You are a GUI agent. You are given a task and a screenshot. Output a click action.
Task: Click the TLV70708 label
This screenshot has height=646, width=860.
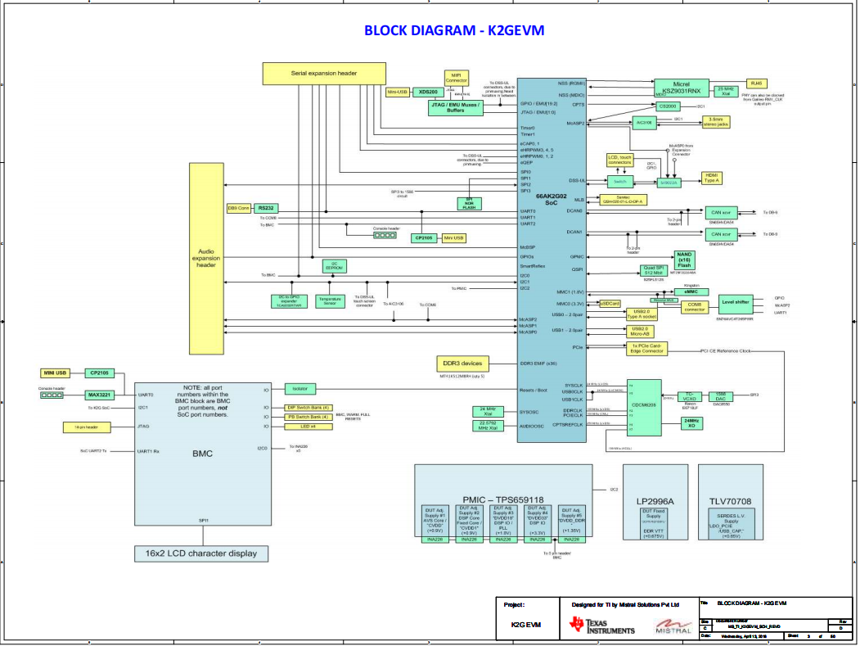click(731, 502)
